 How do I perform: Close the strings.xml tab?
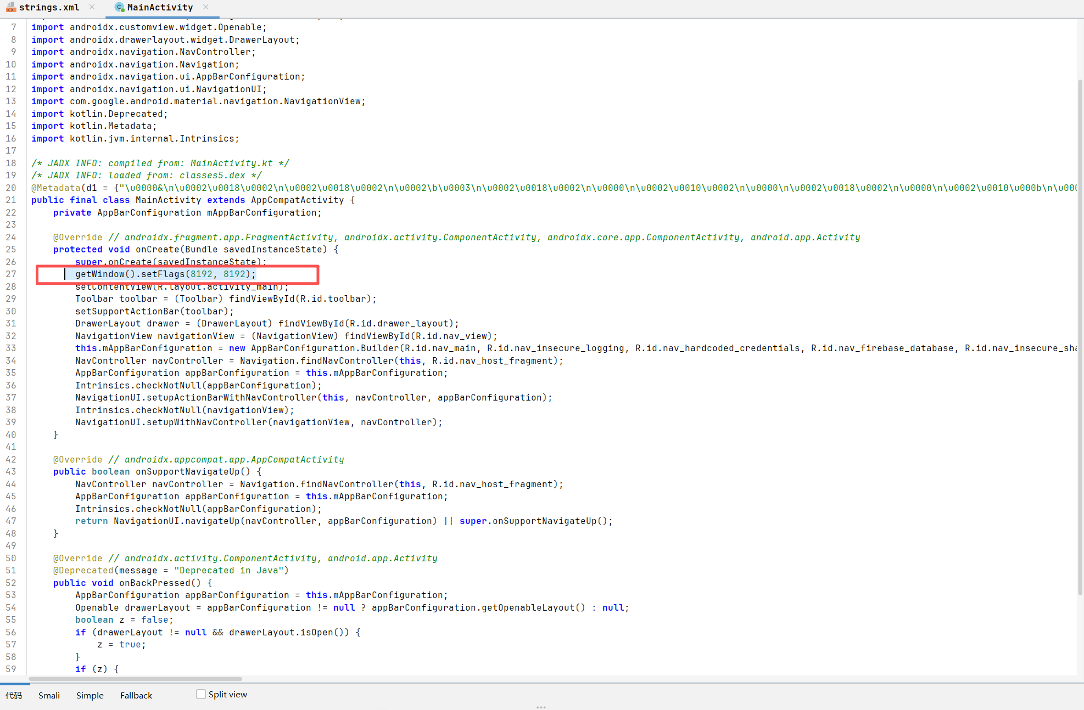click(92, 7)
